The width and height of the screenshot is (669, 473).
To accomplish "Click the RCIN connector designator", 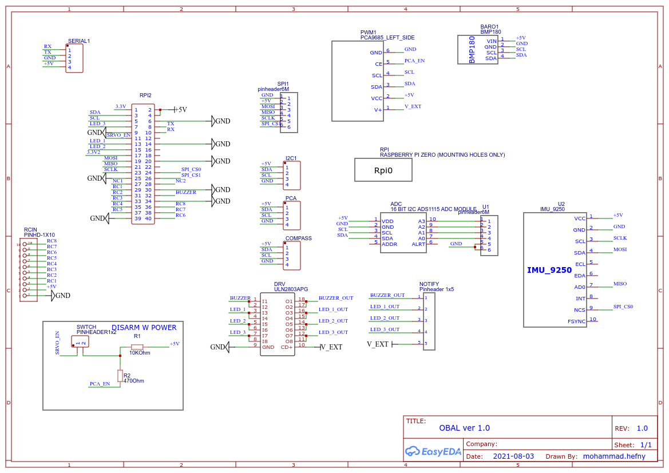I will coord(30,230).
